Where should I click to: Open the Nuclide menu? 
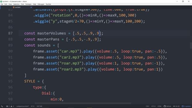pyautogui.click(x=48, y=4)
